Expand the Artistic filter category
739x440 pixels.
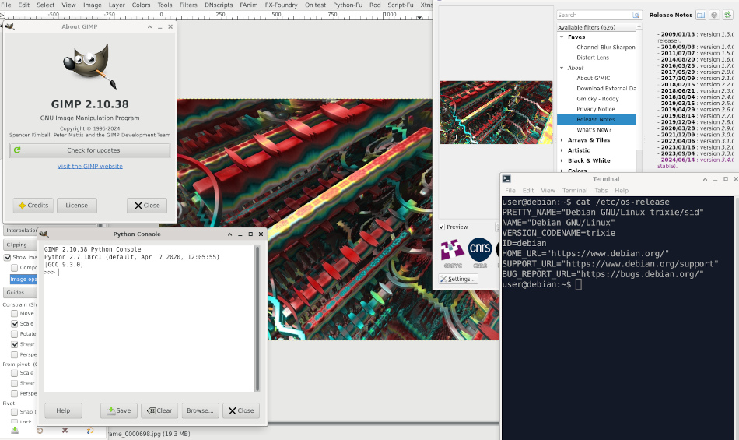point(562,150)
